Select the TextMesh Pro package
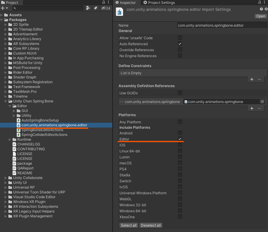Screen dimensions: 268x232 pos(22,92)
